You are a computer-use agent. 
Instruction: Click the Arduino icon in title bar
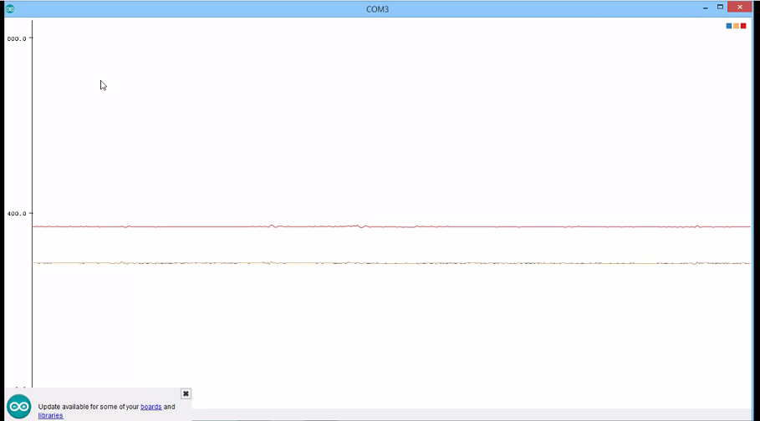point(10,8)
